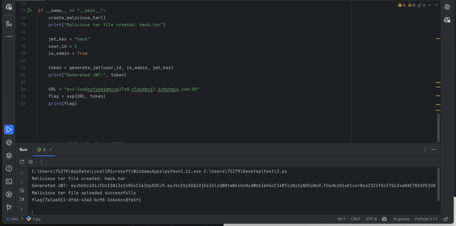Screen dimensions: 456x226
Task: Open the Python Console tool window
Action: [9, 142]
